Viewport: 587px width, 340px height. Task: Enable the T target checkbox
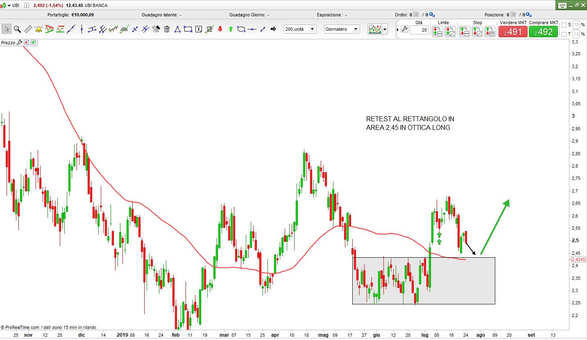564,34
